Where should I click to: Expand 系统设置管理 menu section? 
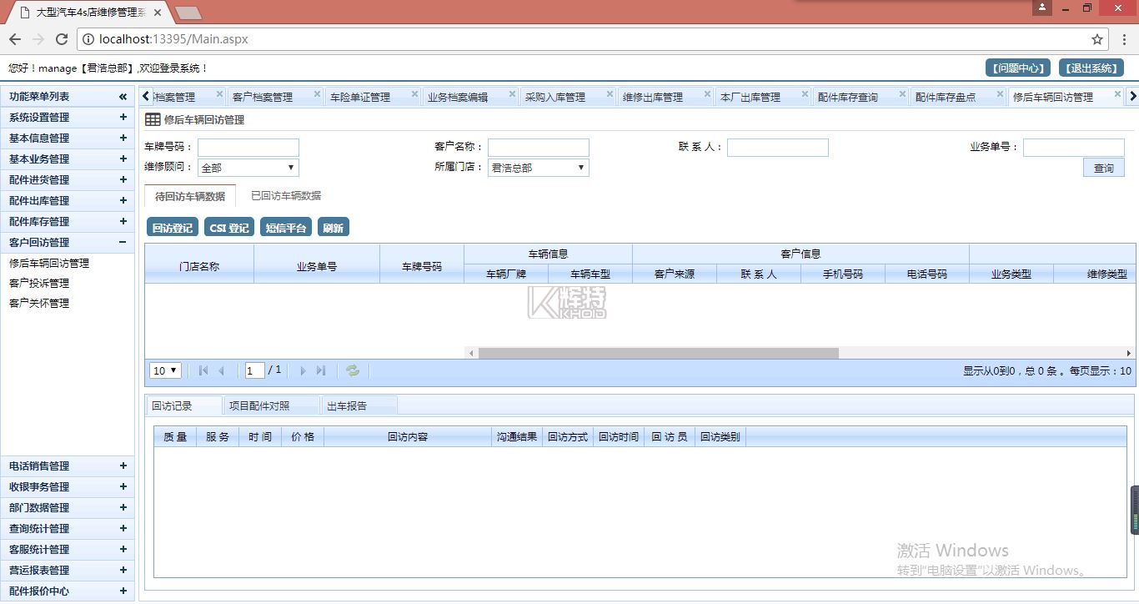pyautogui.click(x=123, y=118)
